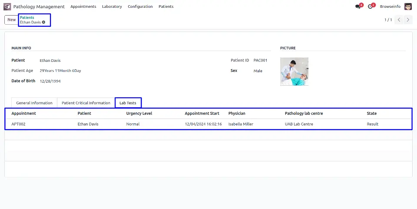Click the Date of Birth value 12/28/1994
417x209 pixels.
click(50, 81)
